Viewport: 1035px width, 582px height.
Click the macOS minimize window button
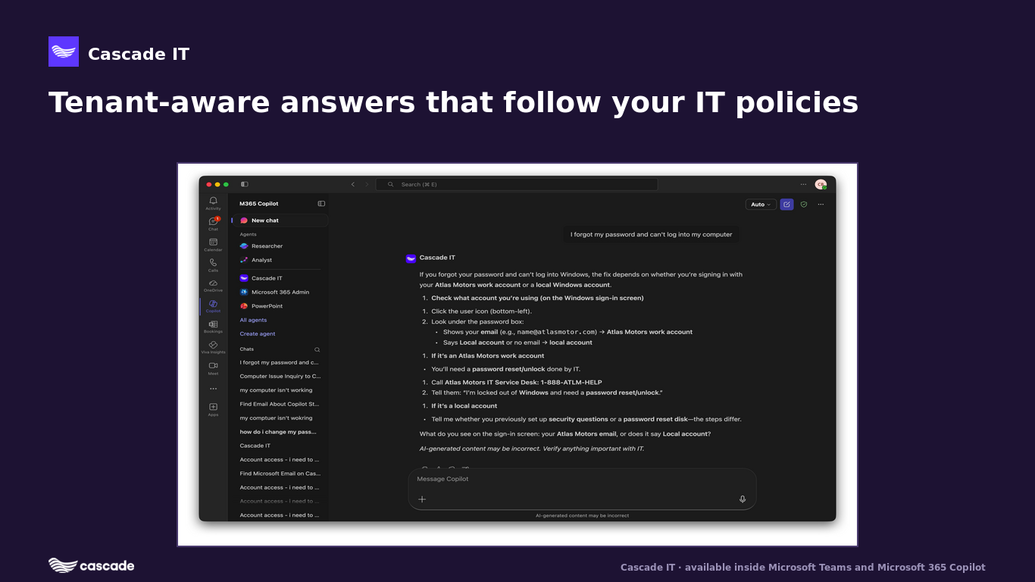click(x=217, y=184)
